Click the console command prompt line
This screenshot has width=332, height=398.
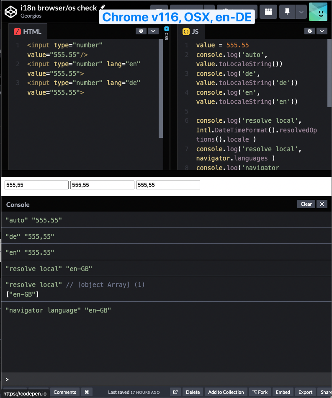pos(166,379)
